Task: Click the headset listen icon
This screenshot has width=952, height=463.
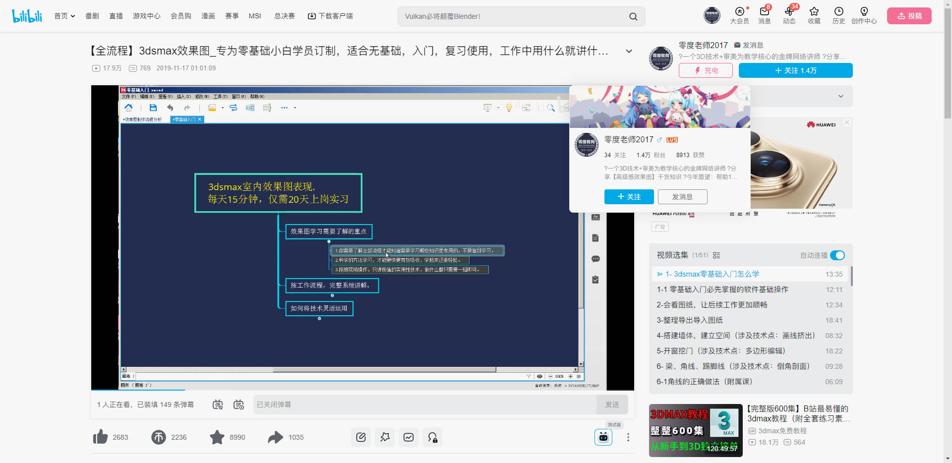Action: click(432, 437)
